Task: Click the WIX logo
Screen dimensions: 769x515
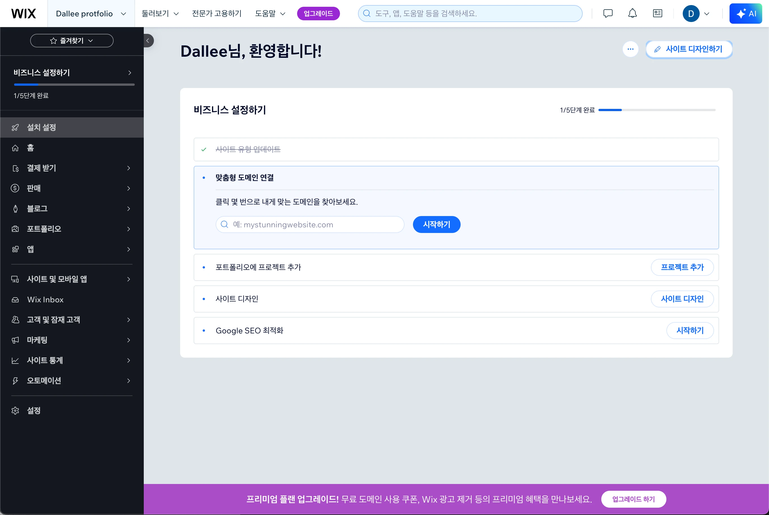Action: point(24,14)
